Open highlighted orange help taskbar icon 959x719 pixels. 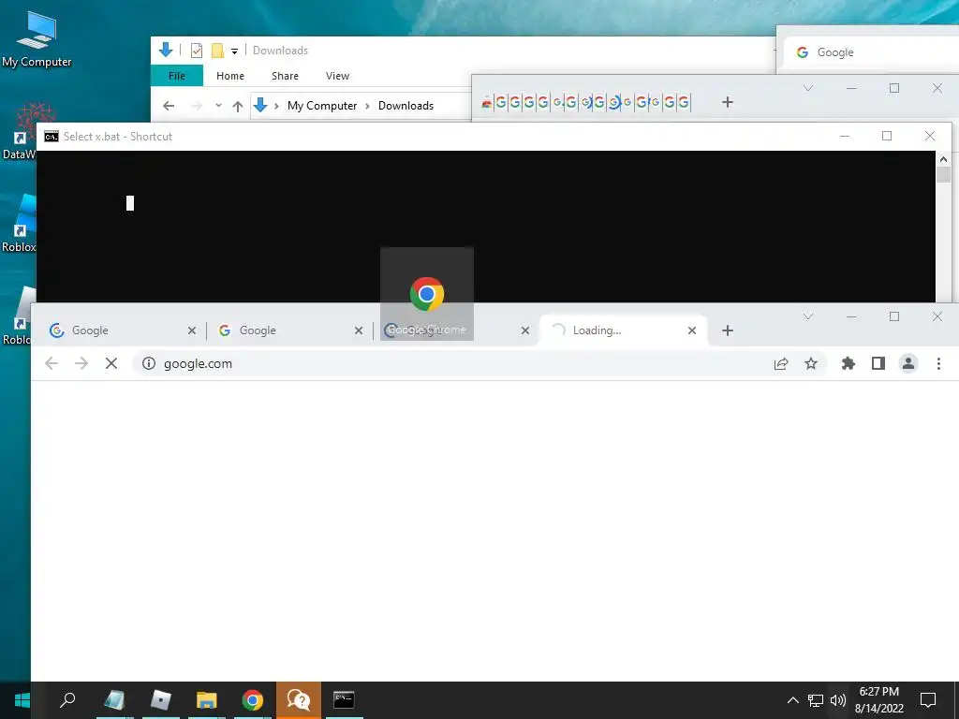click(299, 700)
